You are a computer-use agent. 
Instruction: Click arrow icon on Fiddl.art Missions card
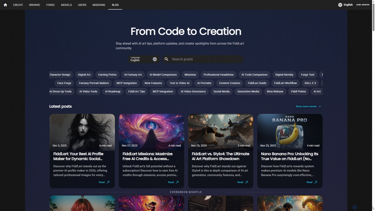(177, 182)
